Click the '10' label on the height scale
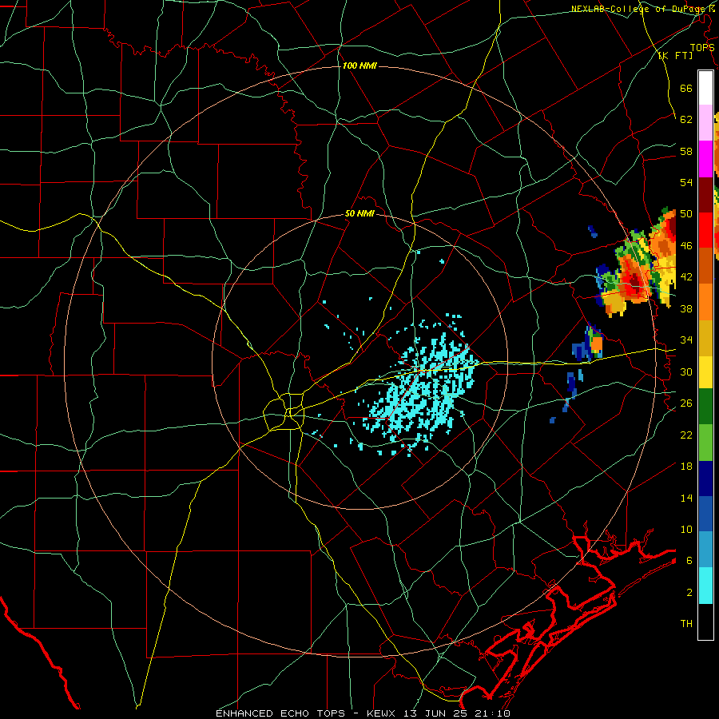 pos(686,529)
